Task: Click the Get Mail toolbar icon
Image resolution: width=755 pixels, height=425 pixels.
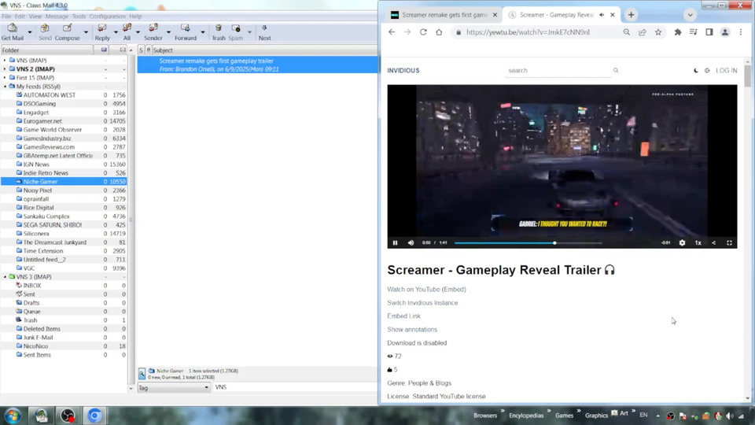Action: coord(12,31)
